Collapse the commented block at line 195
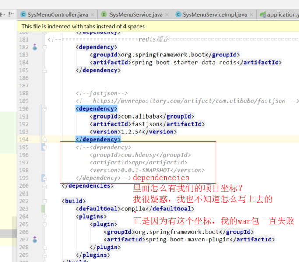 [x=45, y=147]
